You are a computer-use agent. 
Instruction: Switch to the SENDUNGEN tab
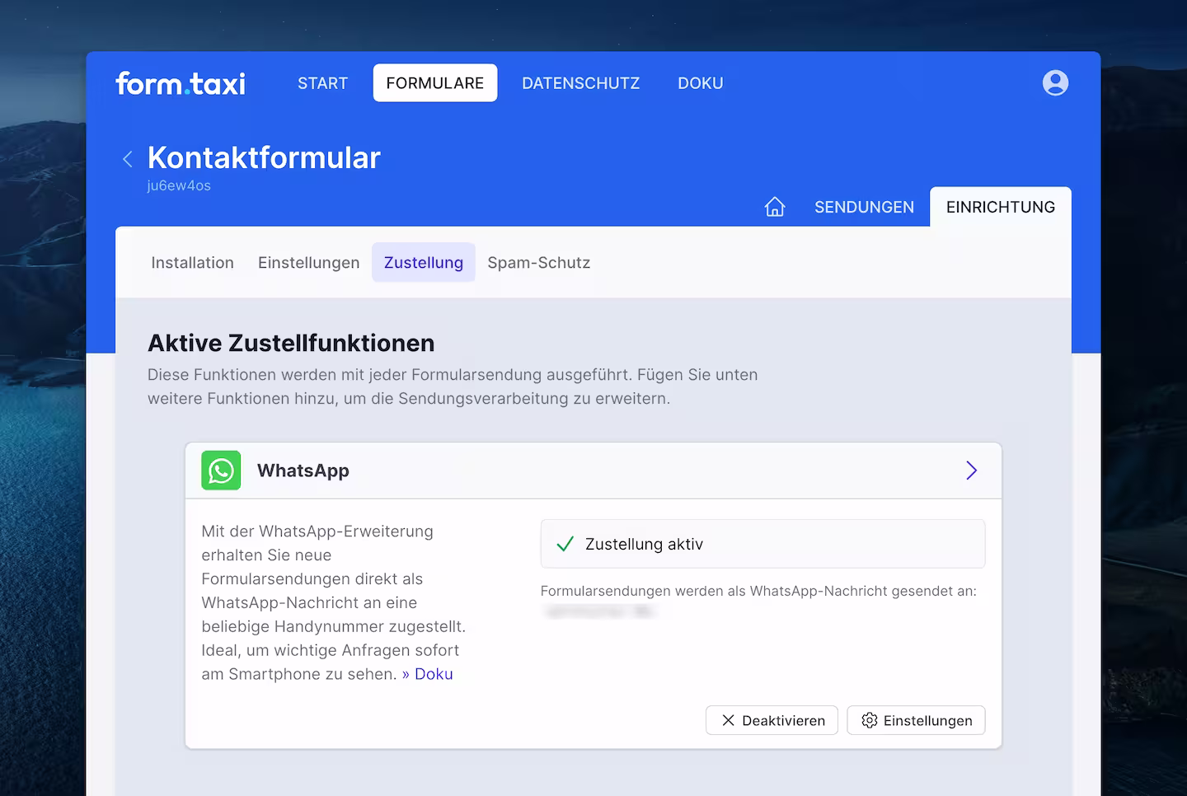[x=864, y=207]
